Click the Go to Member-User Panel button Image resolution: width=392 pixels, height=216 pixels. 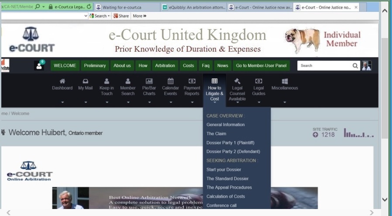point(261,66)
